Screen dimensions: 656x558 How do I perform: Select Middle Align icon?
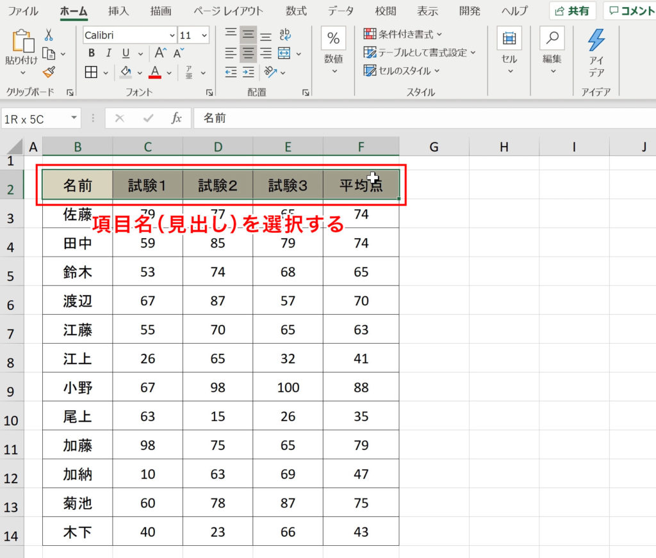pyautogui.click(x=249, y=33)
